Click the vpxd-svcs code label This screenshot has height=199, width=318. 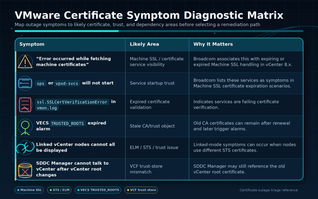click(67, 83)
